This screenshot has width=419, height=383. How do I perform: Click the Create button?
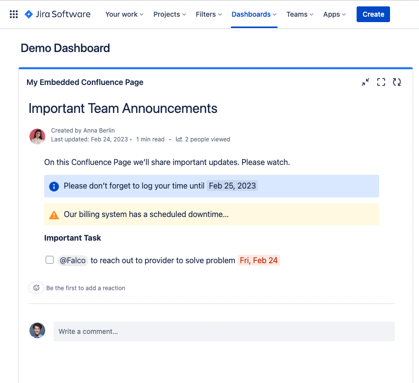pos(373,14)
